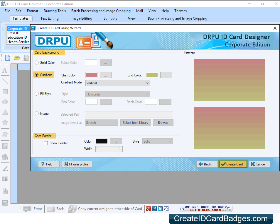This screenshot has height=224, width=280.
Task: Open the Format menu
Action: coord(33,11)
